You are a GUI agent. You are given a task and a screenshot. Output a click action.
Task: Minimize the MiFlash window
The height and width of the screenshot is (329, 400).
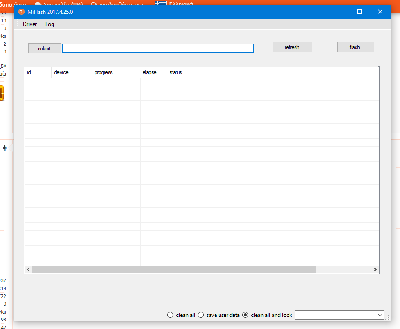[x=338, y=12]
